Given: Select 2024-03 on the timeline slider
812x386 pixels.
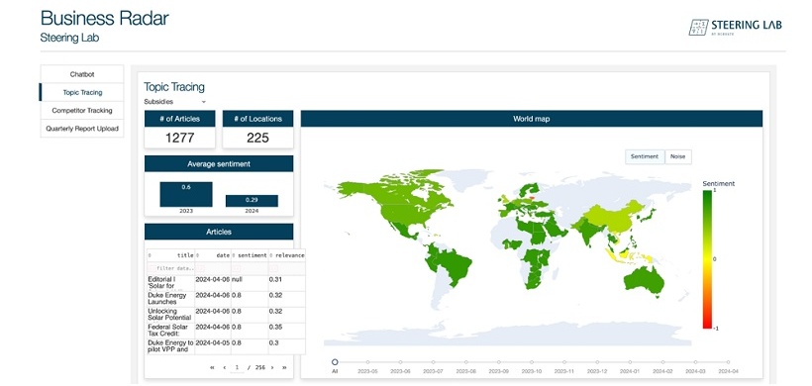Looking at the screenshot, I should [x=695, y=362].
